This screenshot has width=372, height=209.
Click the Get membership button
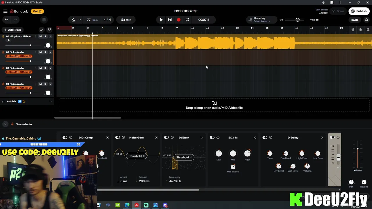tap(37, 11)
